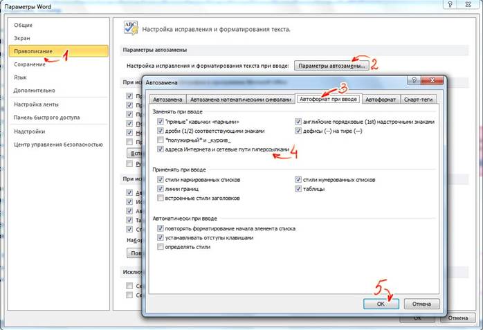Click Отмена in the Автозамена dialog
This screenshot has height=330, width=483.
pos(421,304)
